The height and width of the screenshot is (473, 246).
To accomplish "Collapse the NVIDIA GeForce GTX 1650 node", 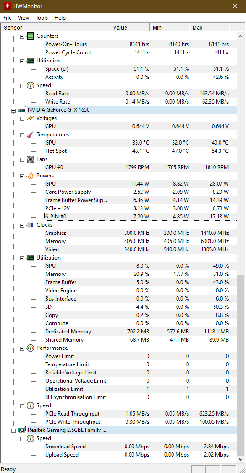I will 13,110.
